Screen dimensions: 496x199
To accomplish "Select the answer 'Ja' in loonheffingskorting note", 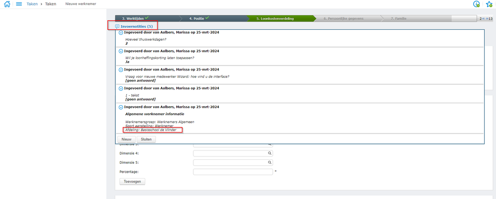I will coord(127,62).
